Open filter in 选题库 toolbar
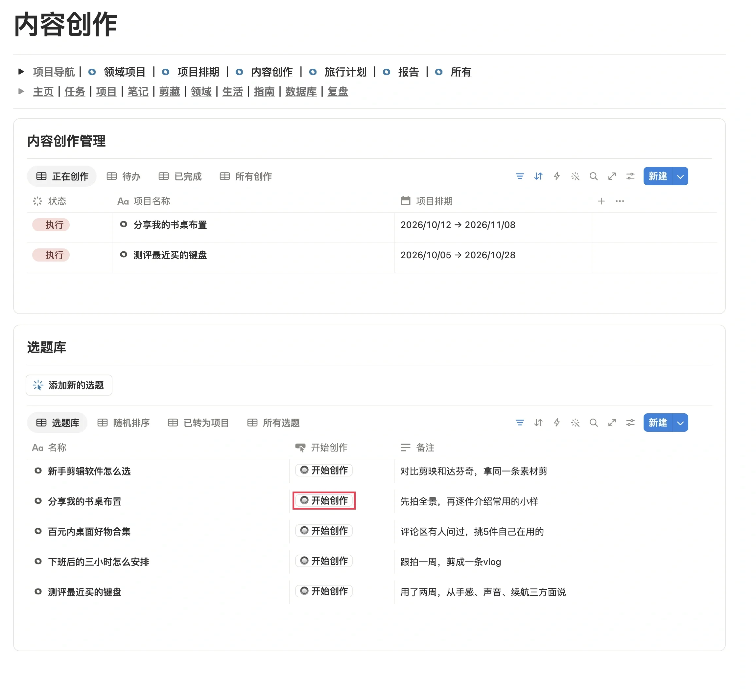Screen dimensions: 756x690 pos(519,423)
